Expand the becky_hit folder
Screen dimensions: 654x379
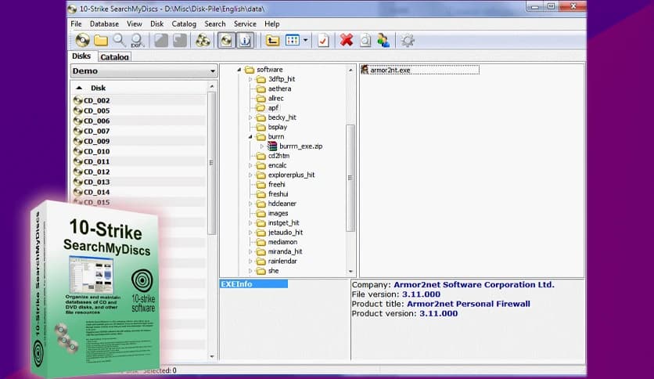250,117
